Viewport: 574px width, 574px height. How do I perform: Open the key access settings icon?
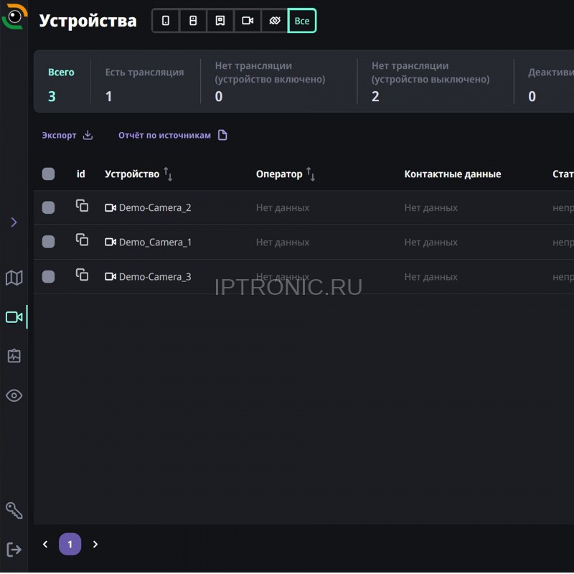[x=14, y=510]
